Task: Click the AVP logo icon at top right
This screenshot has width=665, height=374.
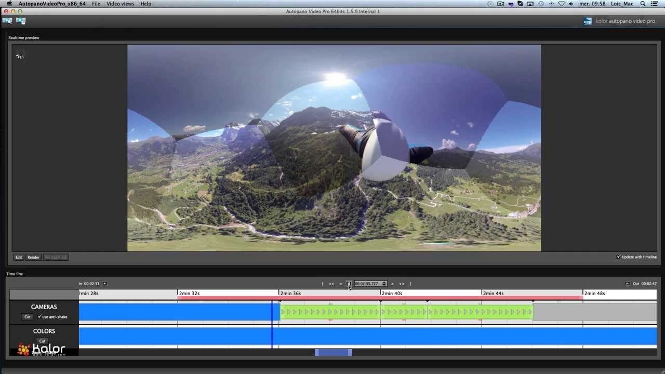Action: point(588,21)
